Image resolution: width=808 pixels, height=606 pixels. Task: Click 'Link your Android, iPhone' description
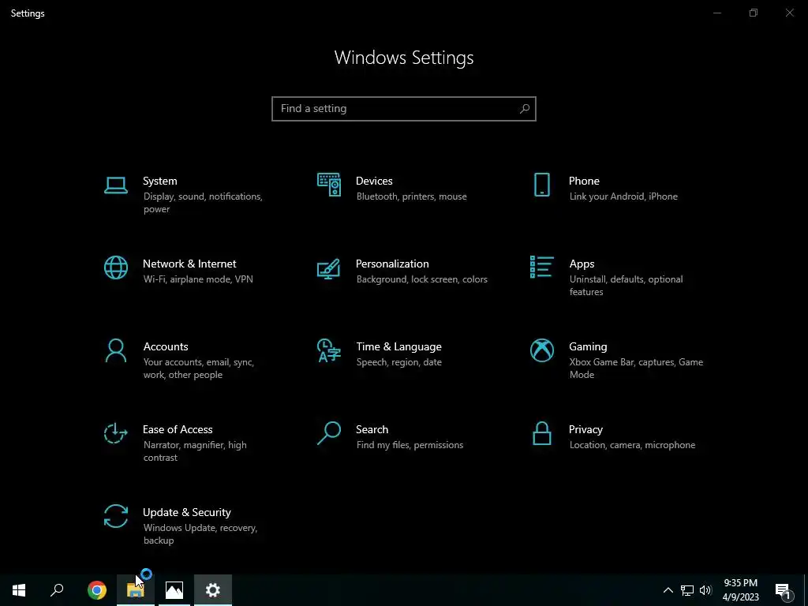pyautogui.click(x=623, y=196)
